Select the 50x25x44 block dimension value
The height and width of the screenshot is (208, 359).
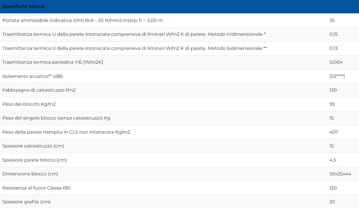pos(340,174)
